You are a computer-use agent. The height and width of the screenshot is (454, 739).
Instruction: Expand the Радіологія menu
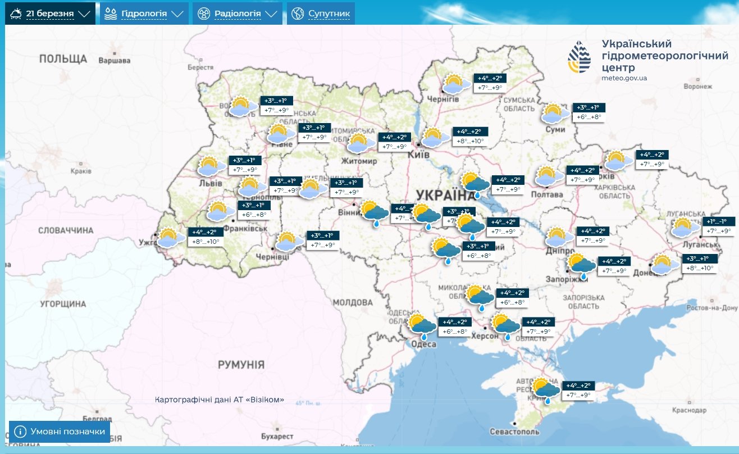pyautogui.click(x=238, y=13)
